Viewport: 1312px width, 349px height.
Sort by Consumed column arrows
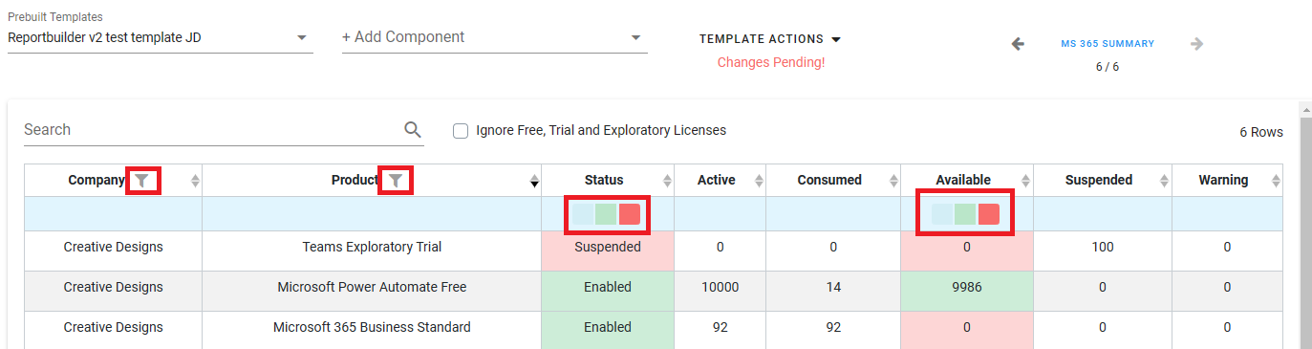[x=893, y=181]
